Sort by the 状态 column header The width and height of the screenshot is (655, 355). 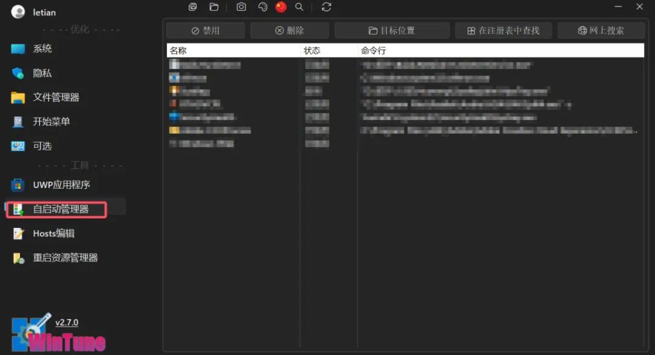click(329, 50)
